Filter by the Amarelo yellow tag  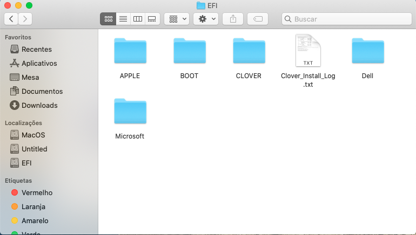coord(30,220)
